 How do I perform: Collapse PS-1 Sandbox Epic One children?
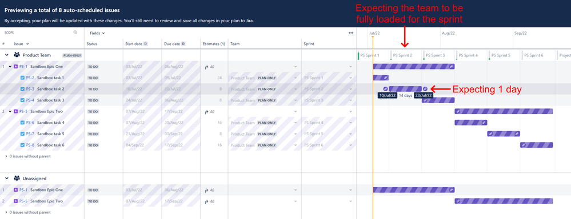point(10,67)
